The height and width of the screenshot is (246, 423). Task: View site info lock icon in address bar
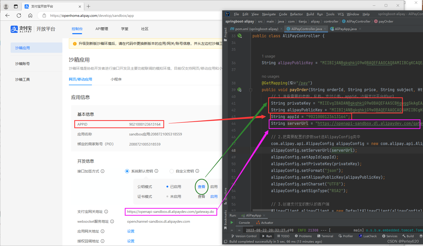44,16
